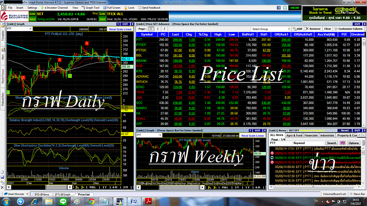Click Recal Scale-Linear in the weekly graph
The height and width of the screenshot is (206, 367).
point(252,136)
